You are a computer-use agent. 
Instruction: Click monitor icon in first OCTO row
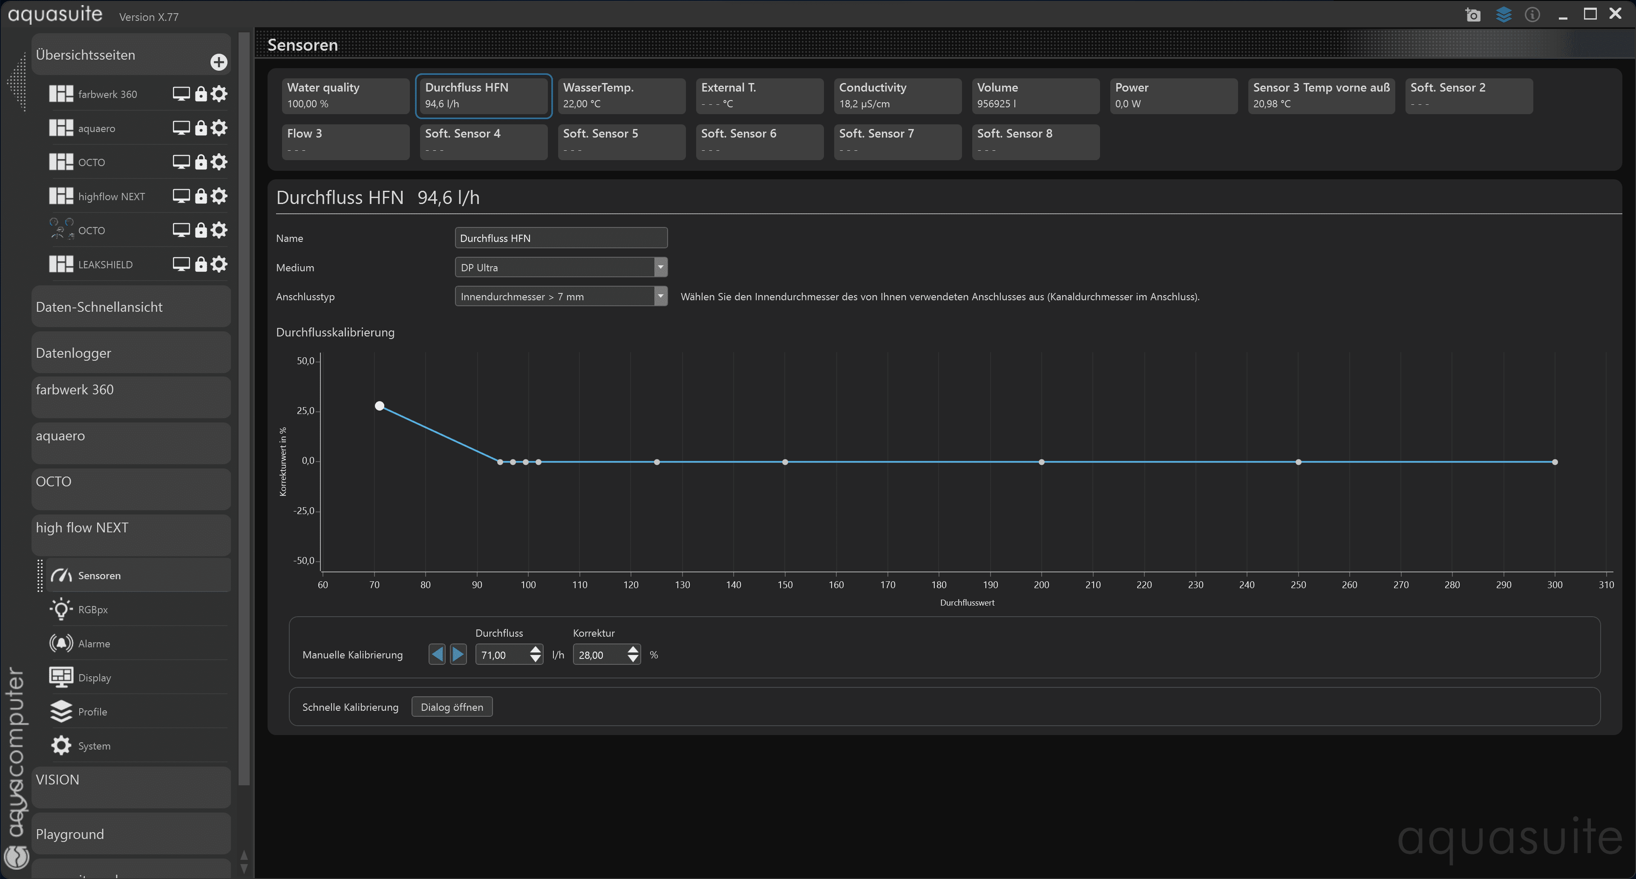[x=181, y=162]
